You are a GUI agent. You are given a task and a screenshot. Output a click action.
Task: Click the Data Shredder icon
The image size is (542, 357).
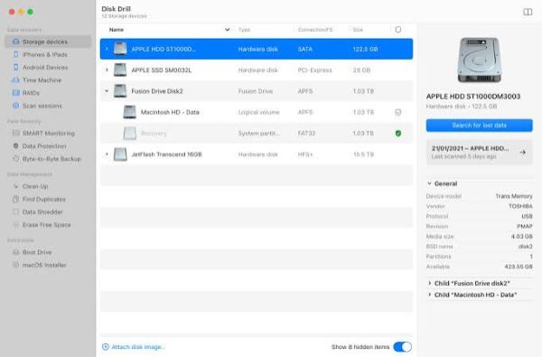tap(16, 211)
